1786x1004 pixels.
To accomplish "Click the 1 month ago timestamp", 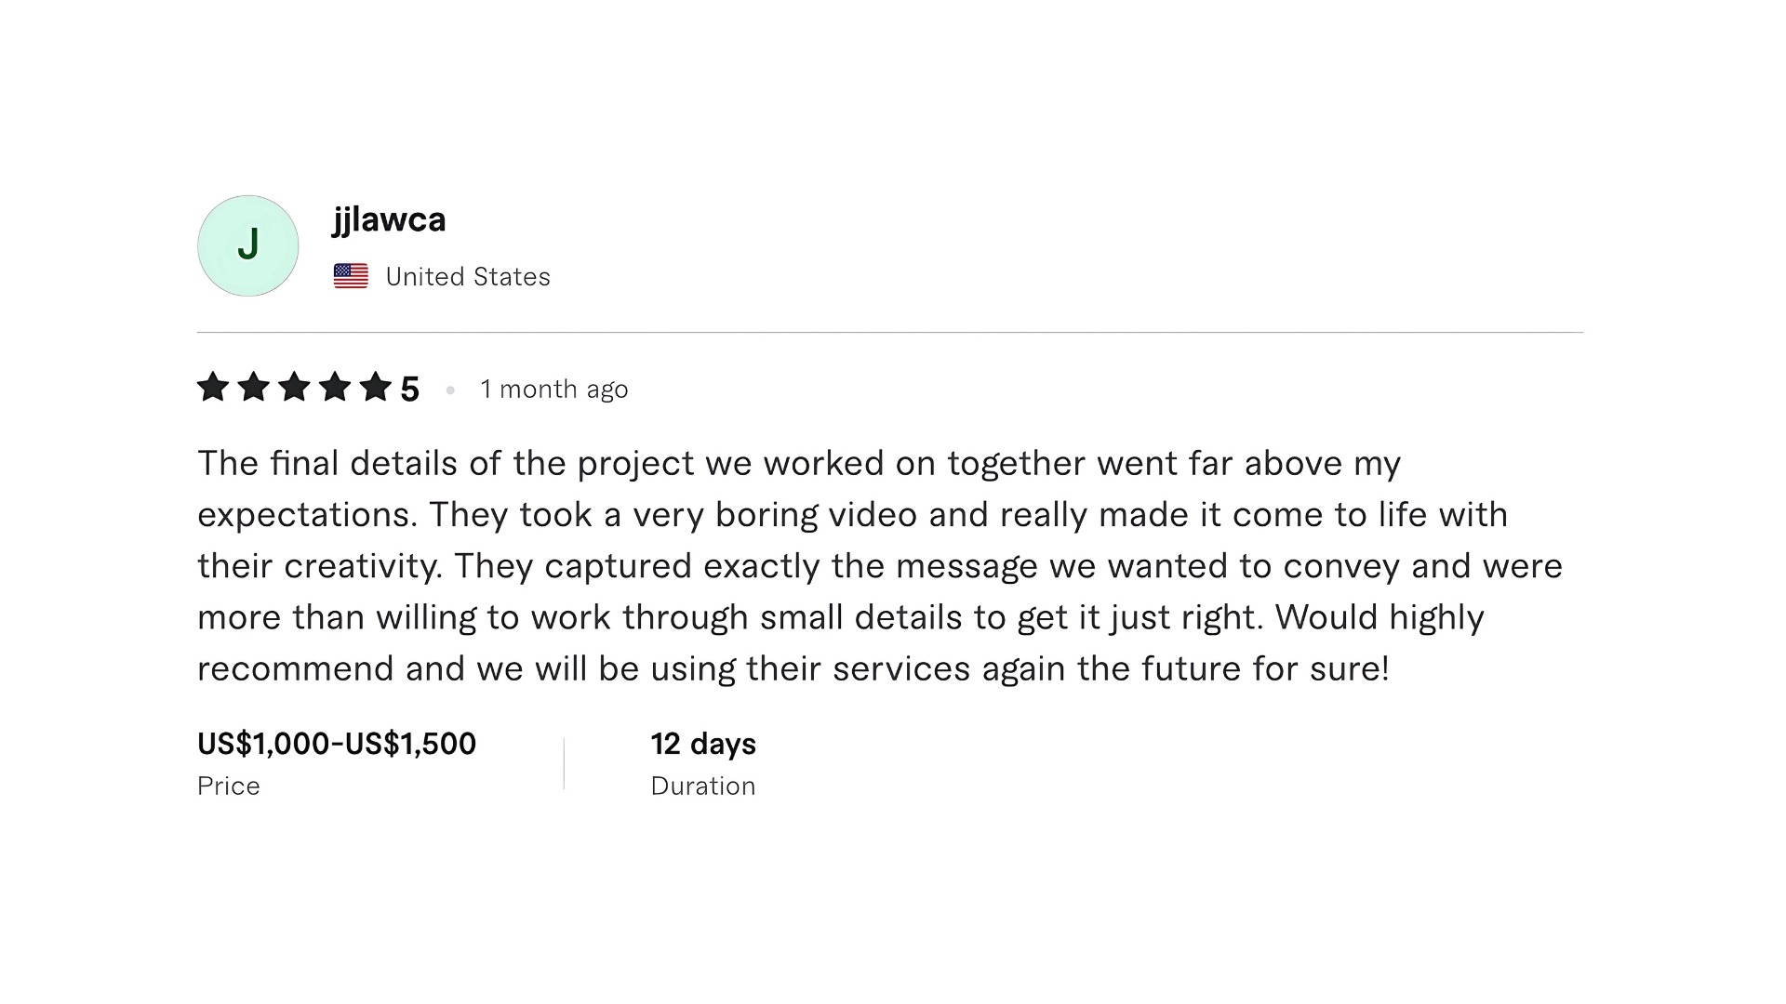I will (x=554, y=390).
